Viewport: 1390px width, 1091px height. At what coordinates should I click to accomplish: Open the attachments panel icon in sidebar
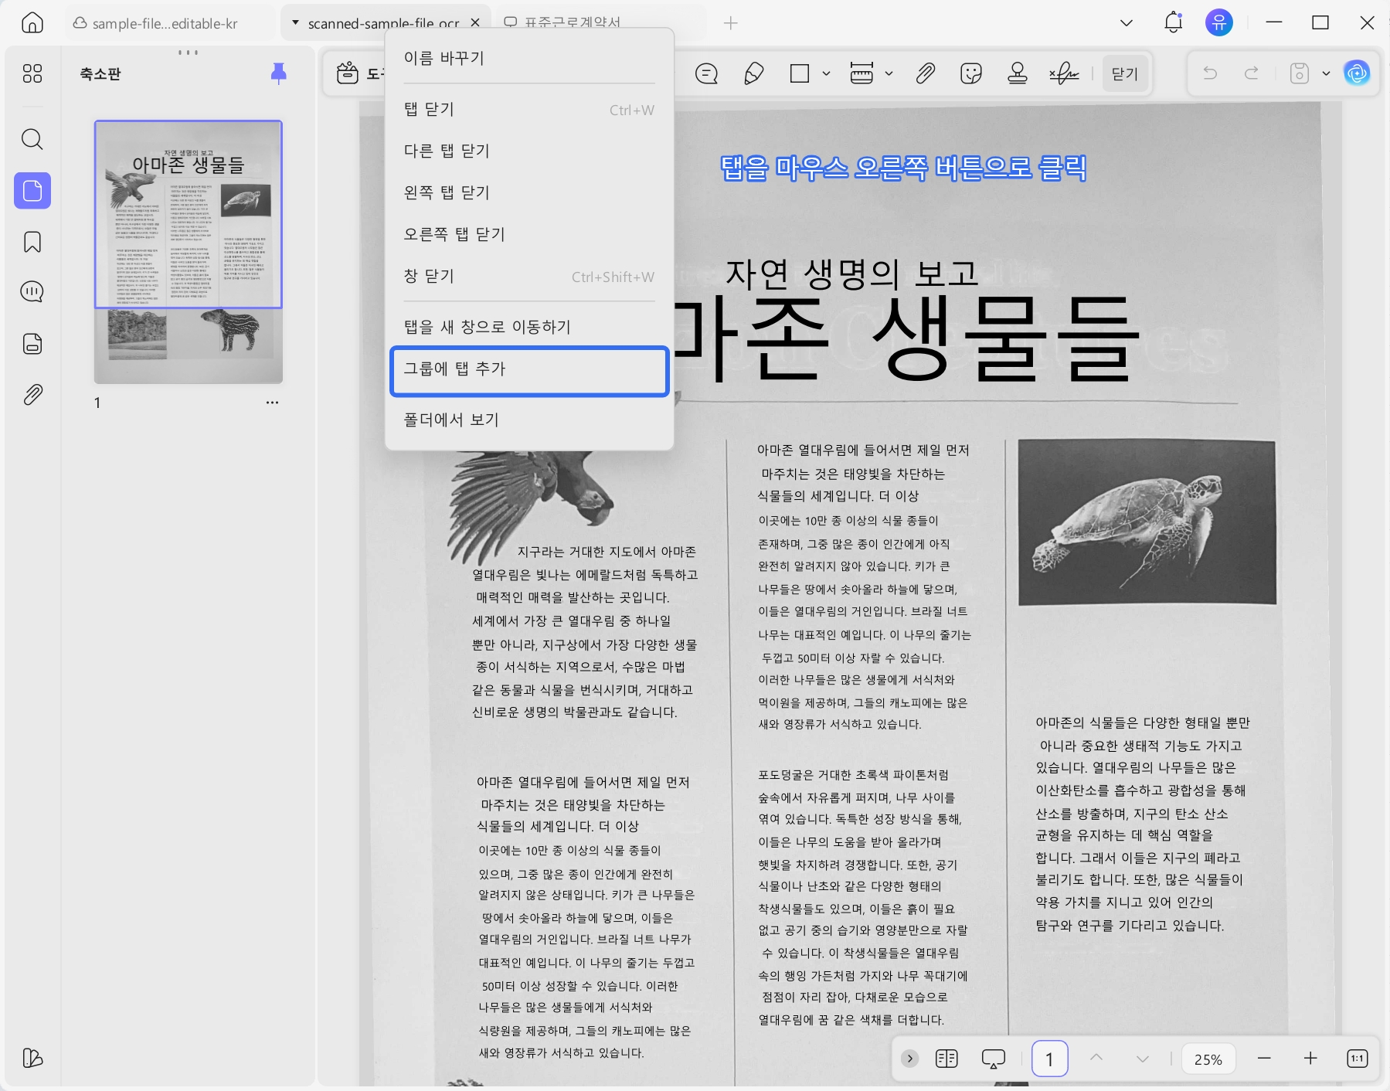tap(32, 395)
